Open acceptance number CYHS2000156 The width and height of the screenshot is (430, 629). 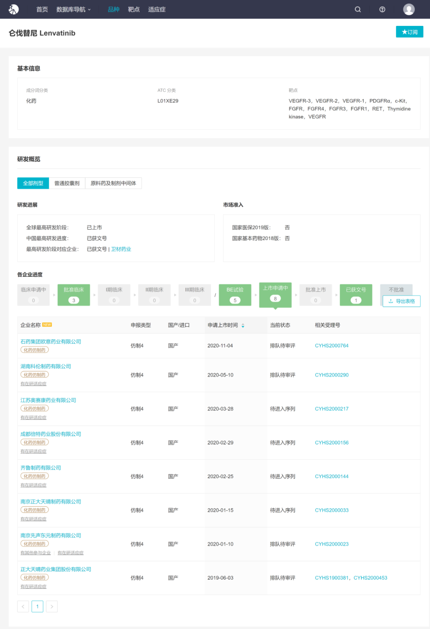pos(332,443)
